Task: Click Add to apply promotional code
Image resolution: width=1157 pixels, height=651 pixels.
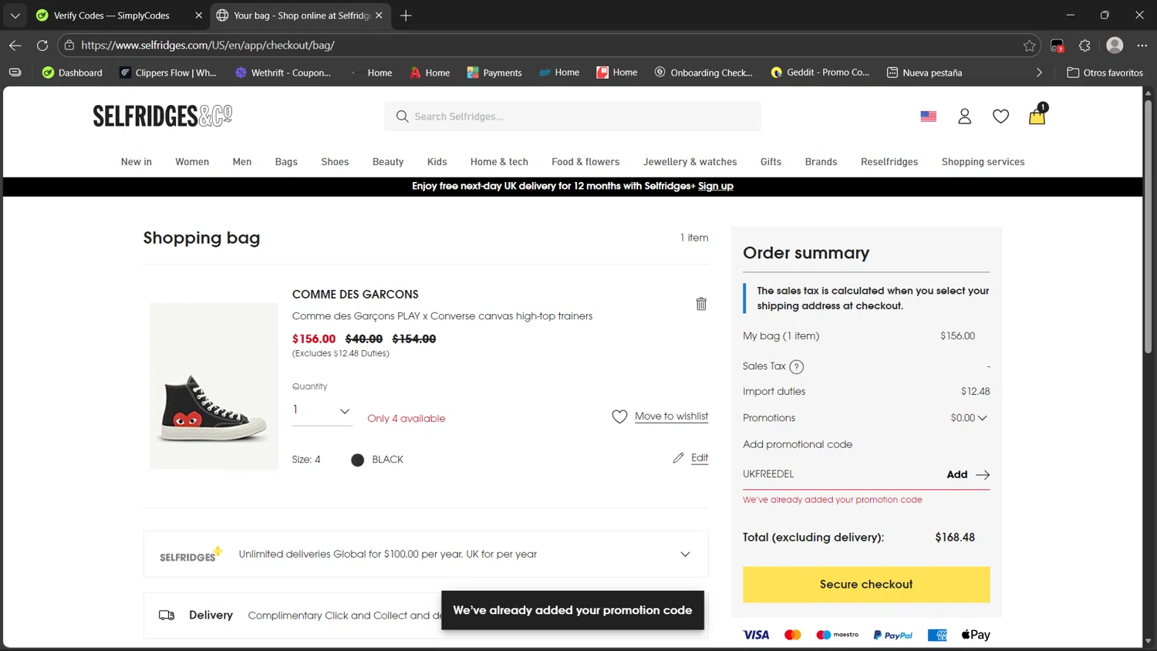Action: point(956,475)
